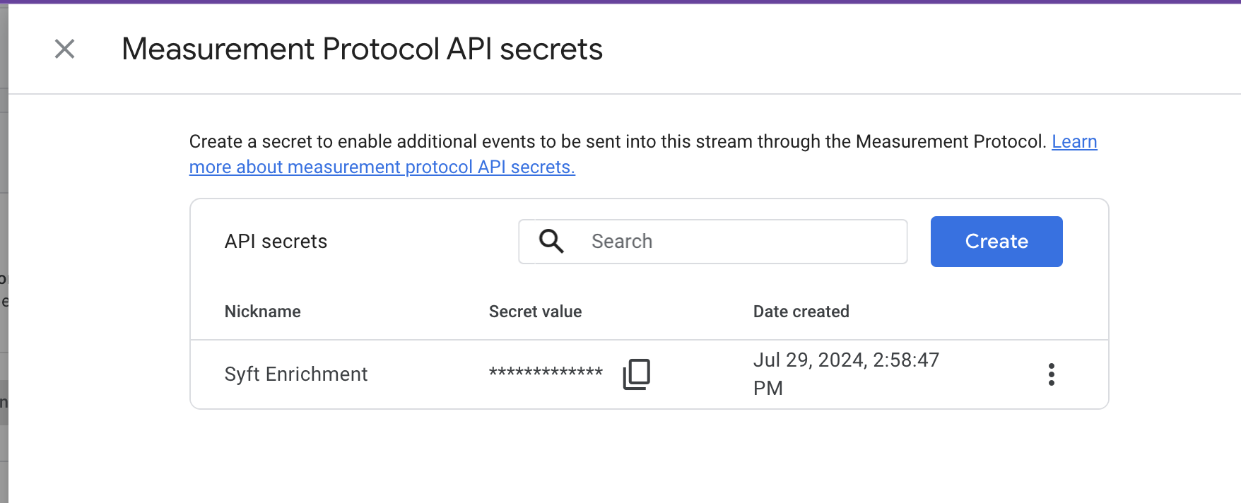
Task: Click the 'API secrets' table heading
Action: click(276, 242)
